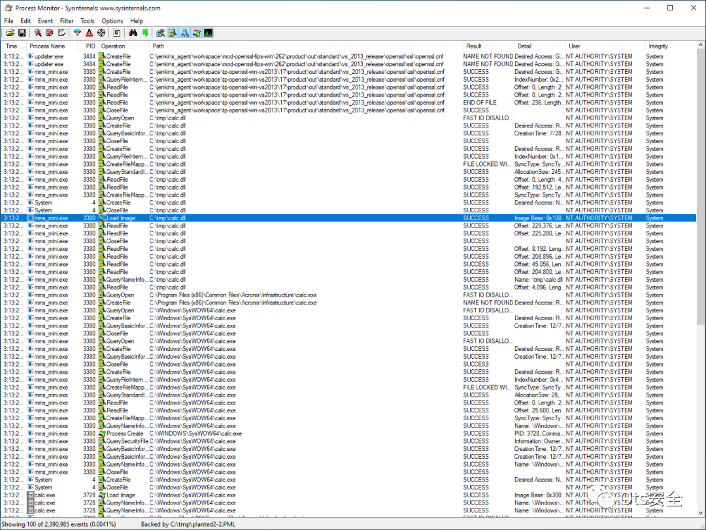Toggle the Autoscroll toolbar icon
This screenshot has width=706, height=530.
point(50,33)
